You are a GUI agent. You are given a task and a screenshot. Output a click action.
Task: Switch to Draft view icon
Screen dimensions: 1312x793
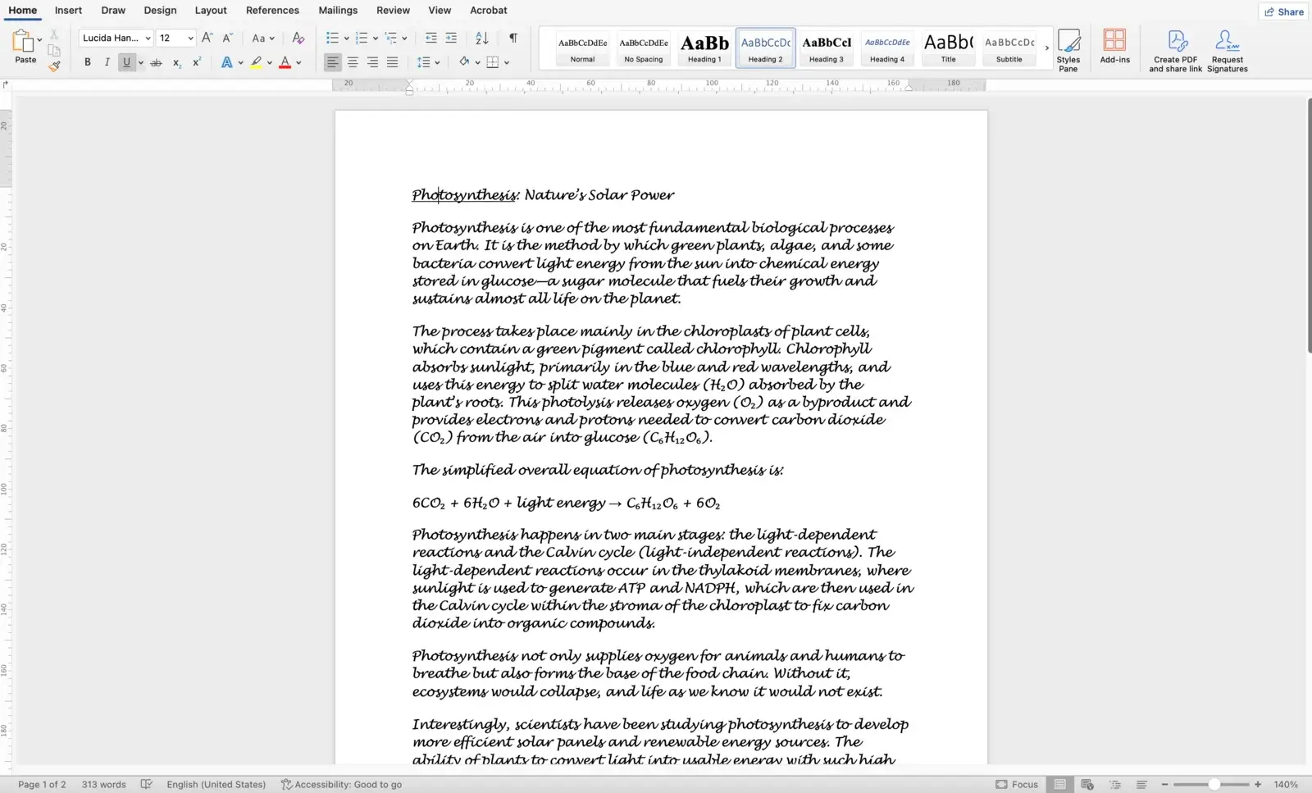1141,785
